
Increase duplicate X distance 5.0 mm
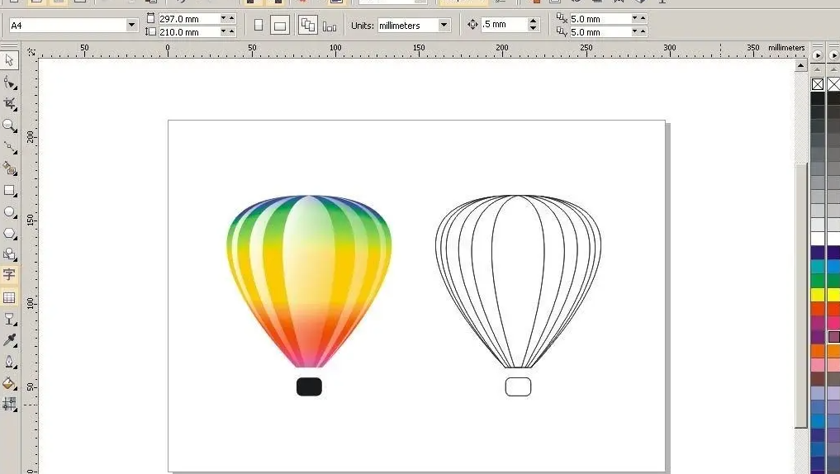tap(643, 18)
